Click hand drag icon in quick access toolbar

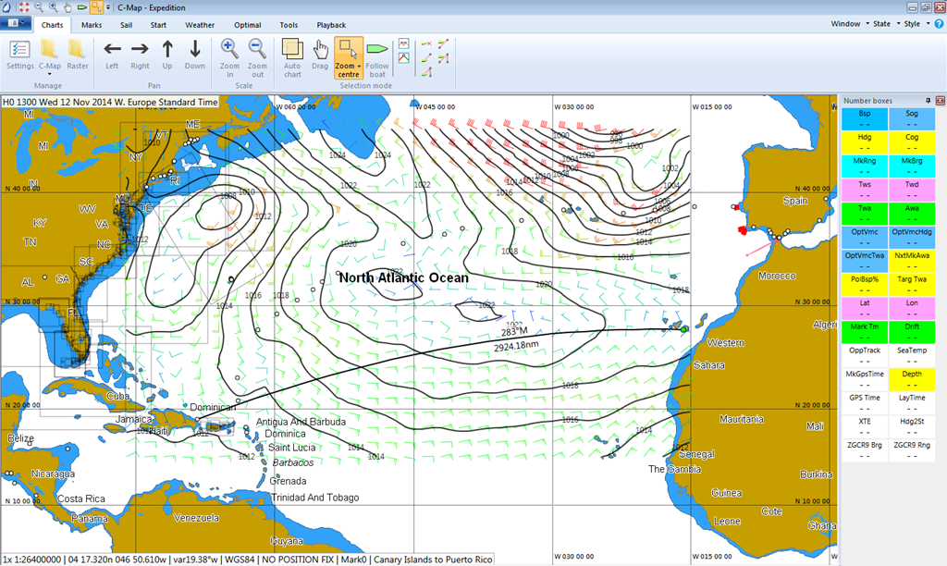pyautogui.click(x=68, y=7)
